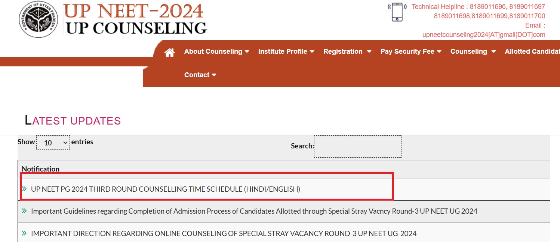Viewport: 560px width, 242px height.
Task: Open the Registration dropdown menu
Action: pyautogui.click(x=347, y=51)
